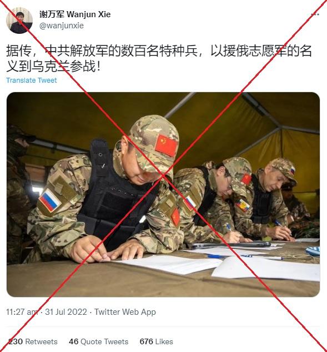Click the Chinese flag patch on the cap
Image resolution: width=327 pixels, height=352 pixels.
(167, 145)
